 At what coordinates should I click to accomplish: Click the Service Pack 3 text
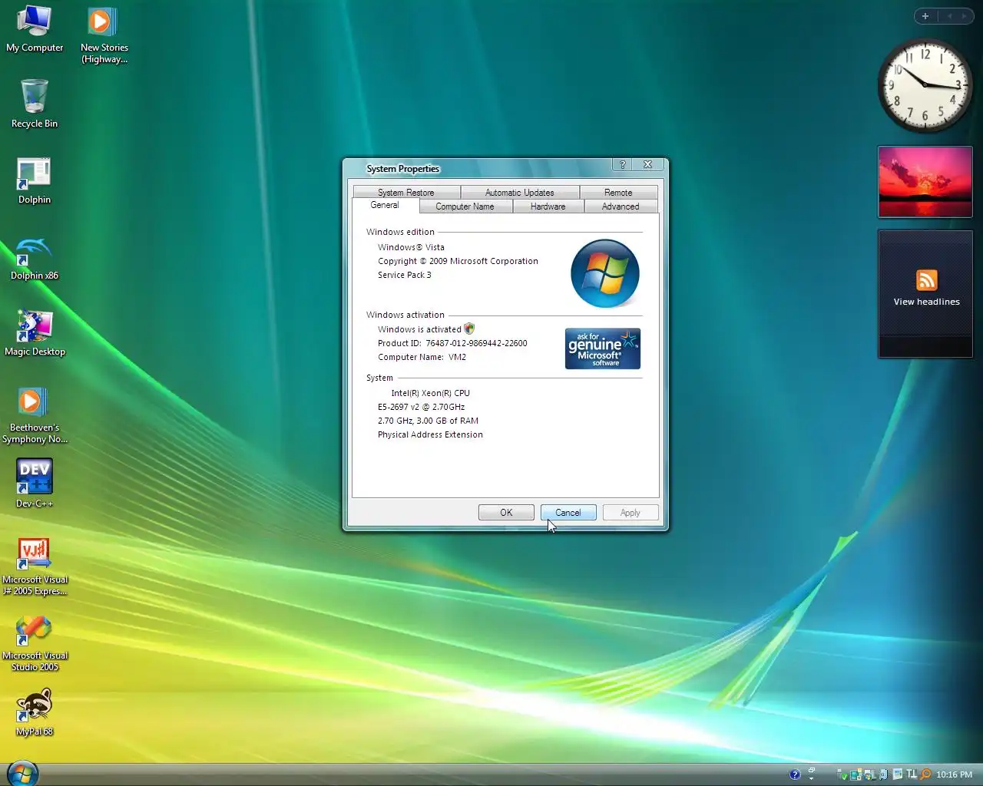405,275
